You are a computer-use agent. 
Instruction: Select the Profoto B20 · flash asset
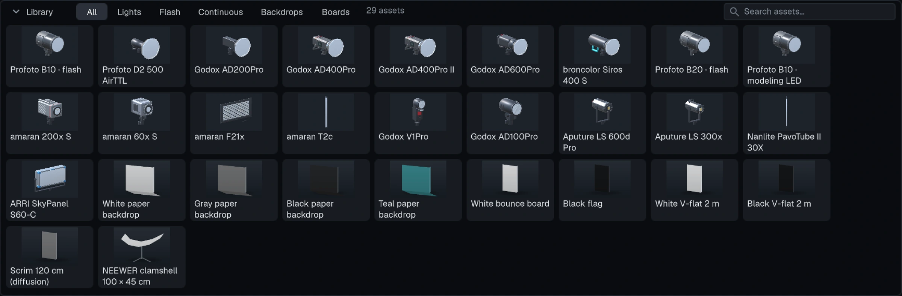(x=694, y=56)
